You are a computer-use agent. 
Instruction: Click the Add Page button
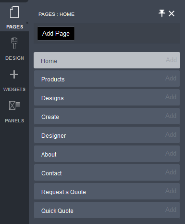[56, 33]
